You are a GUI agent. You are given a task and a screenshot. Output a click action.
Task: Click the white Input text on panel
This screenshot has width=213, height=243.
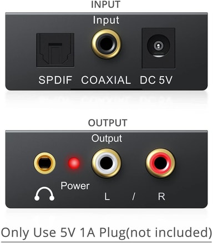(x=106, y=21)
